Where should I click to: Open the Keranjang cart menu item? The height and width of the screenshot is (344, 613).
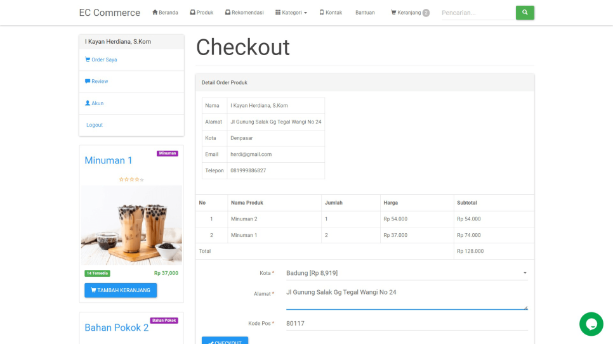click(x=410, y=13)
